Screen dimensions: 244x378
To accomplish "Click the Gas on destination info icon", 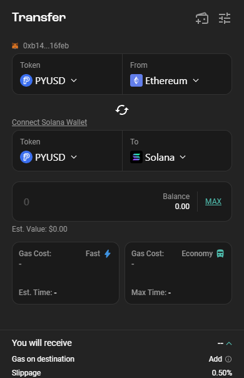I will click(x=228, y=359).
